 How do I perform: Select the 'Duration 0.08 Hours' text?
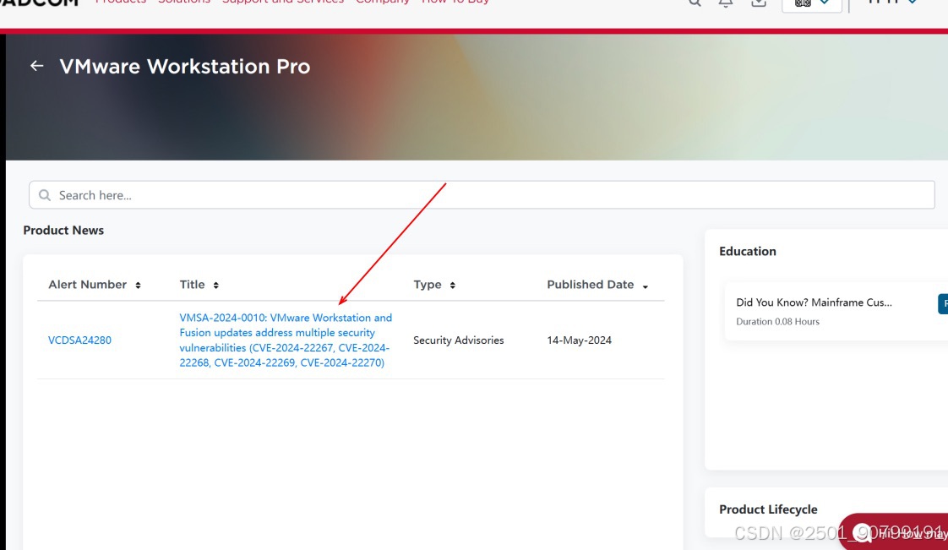777,322
